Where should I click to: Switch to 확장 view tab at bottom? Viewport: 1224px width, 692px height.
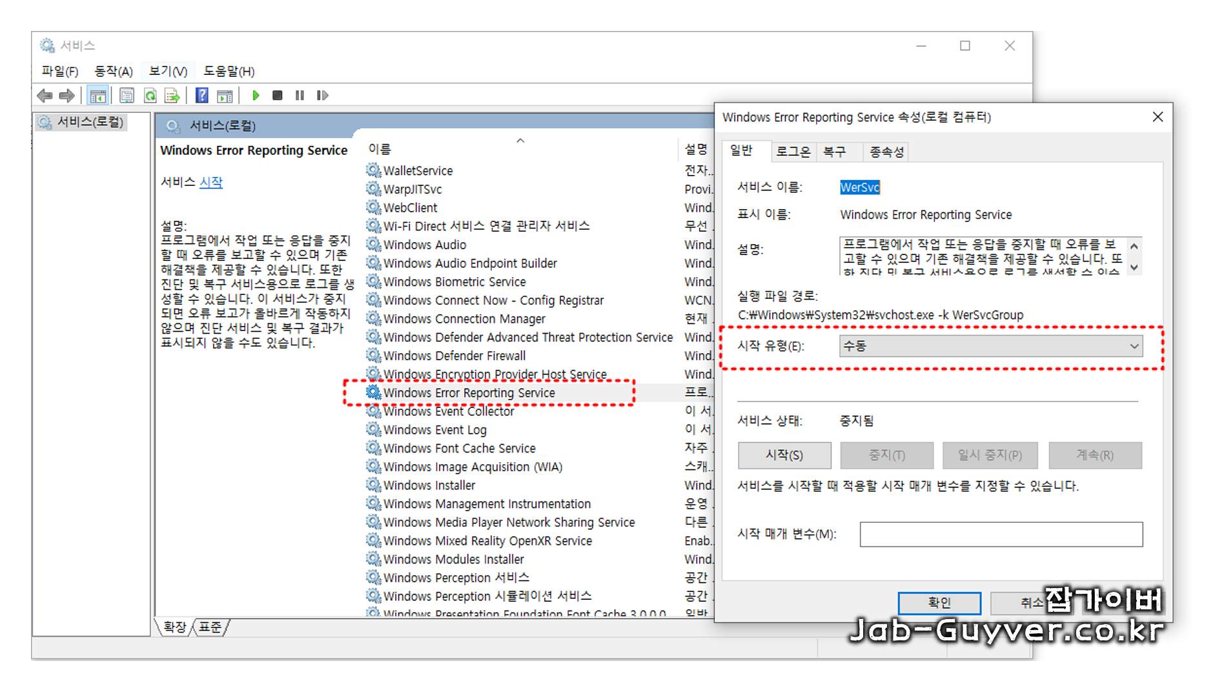pyautogui.click(x=174, y=627)
